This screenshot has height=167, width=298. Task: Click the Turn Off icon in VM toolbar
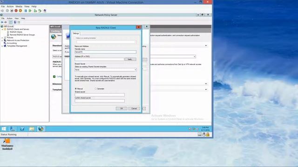coord(12,11)
